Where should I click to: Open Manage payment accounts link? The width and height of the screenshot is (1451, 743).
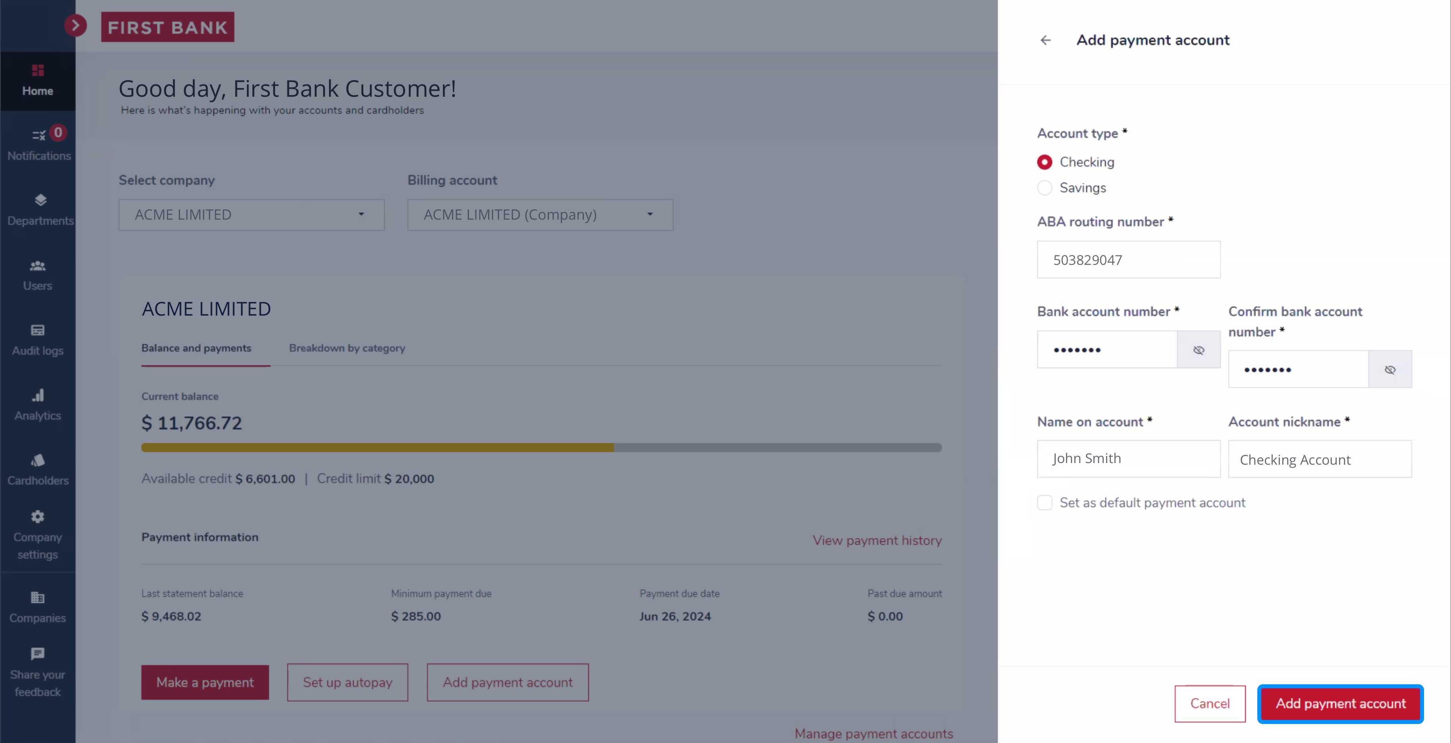pos(874,733)
